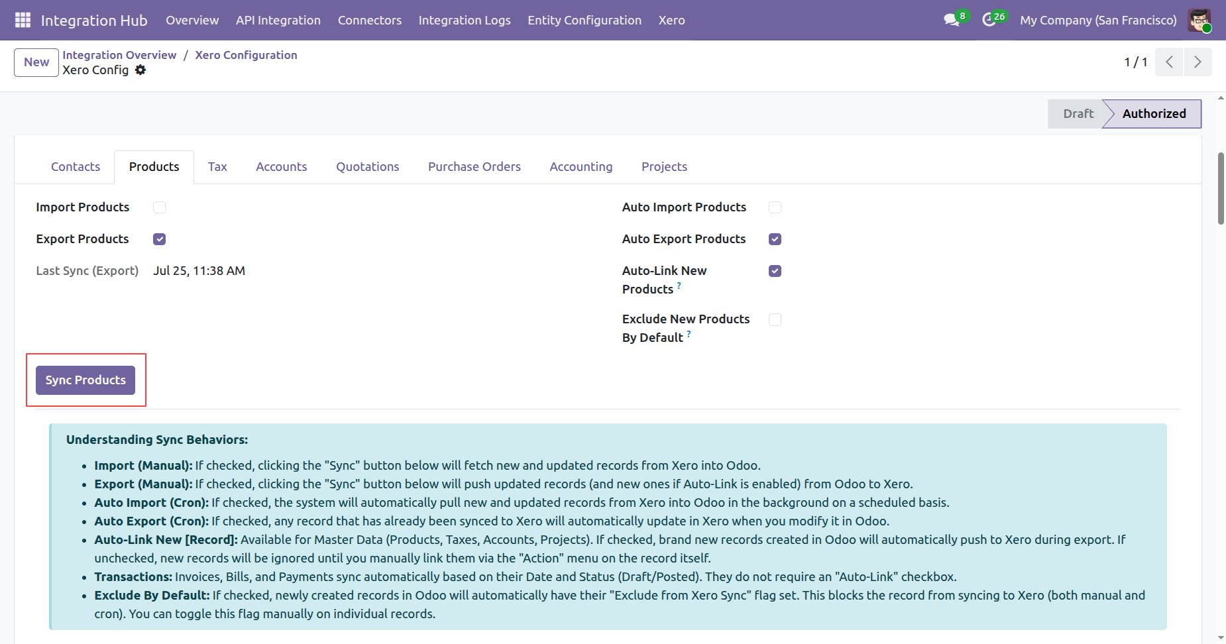Click the Import (Manual) bullet text
Screen dimensions: 1226x644
click(x=427, y=466)
